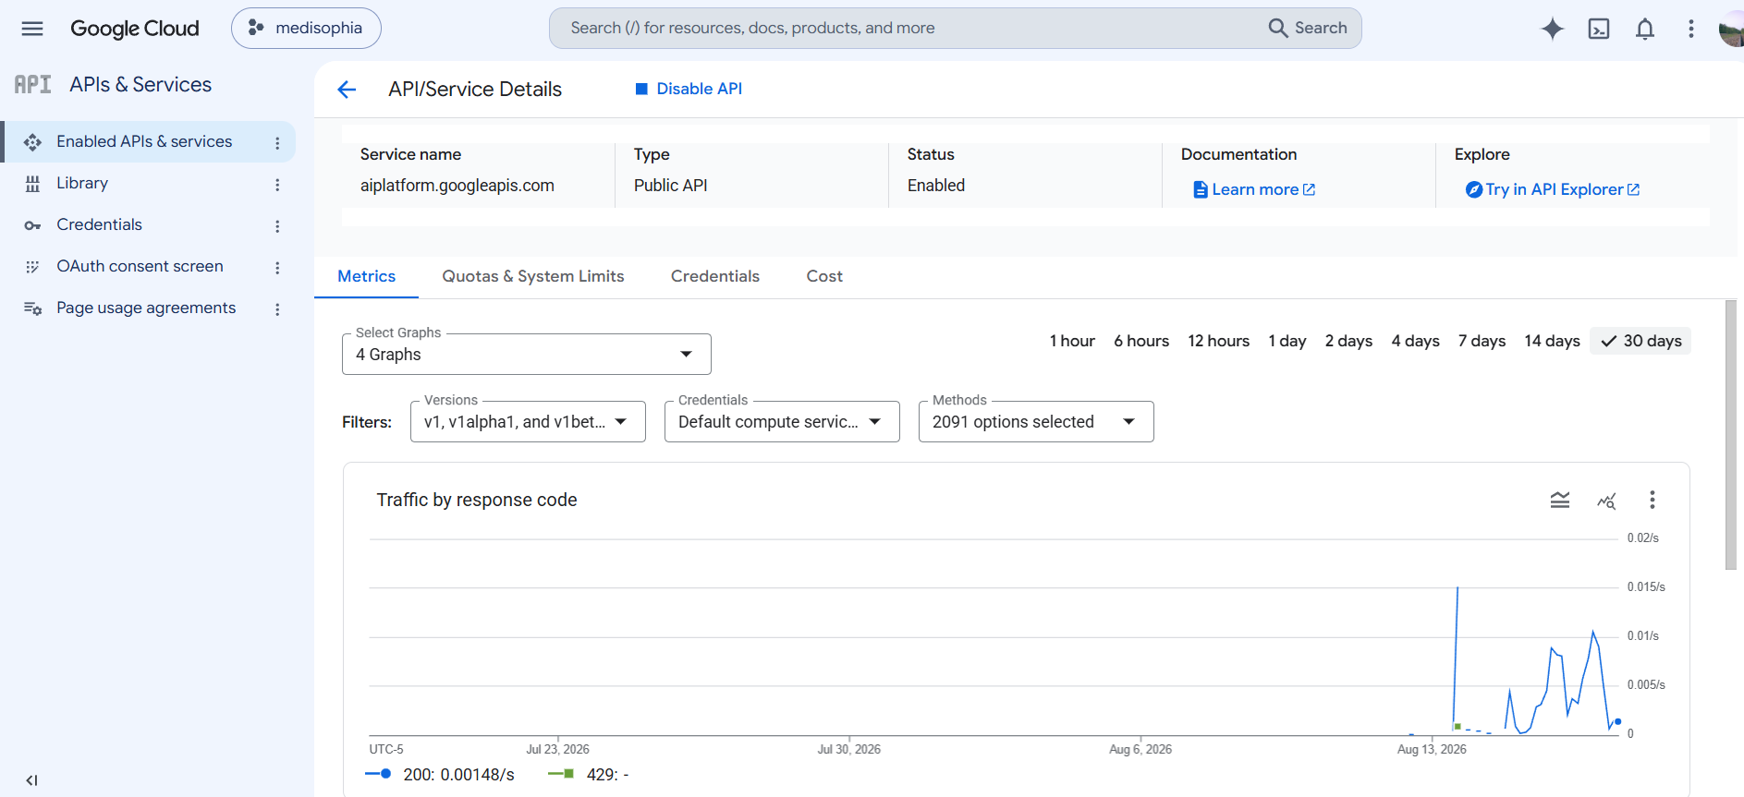Open Page usage agreements
Screen dimensions: 1744x797
click(x=146, y=308)
